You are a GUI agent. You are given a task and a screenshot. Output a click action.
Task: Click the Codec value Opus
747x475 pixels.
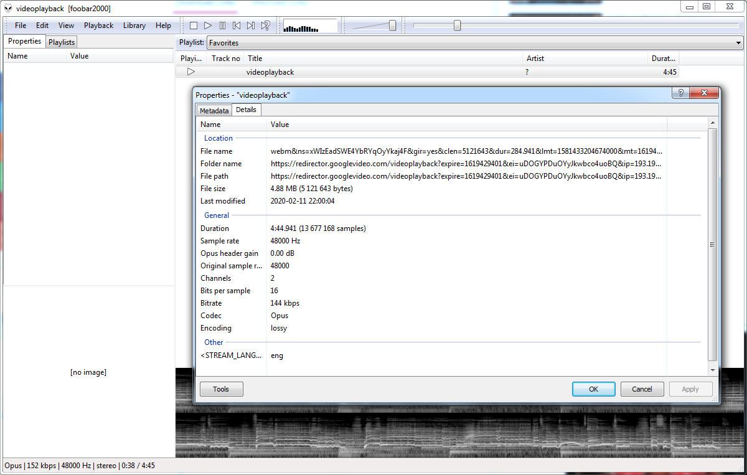point(280,316)
